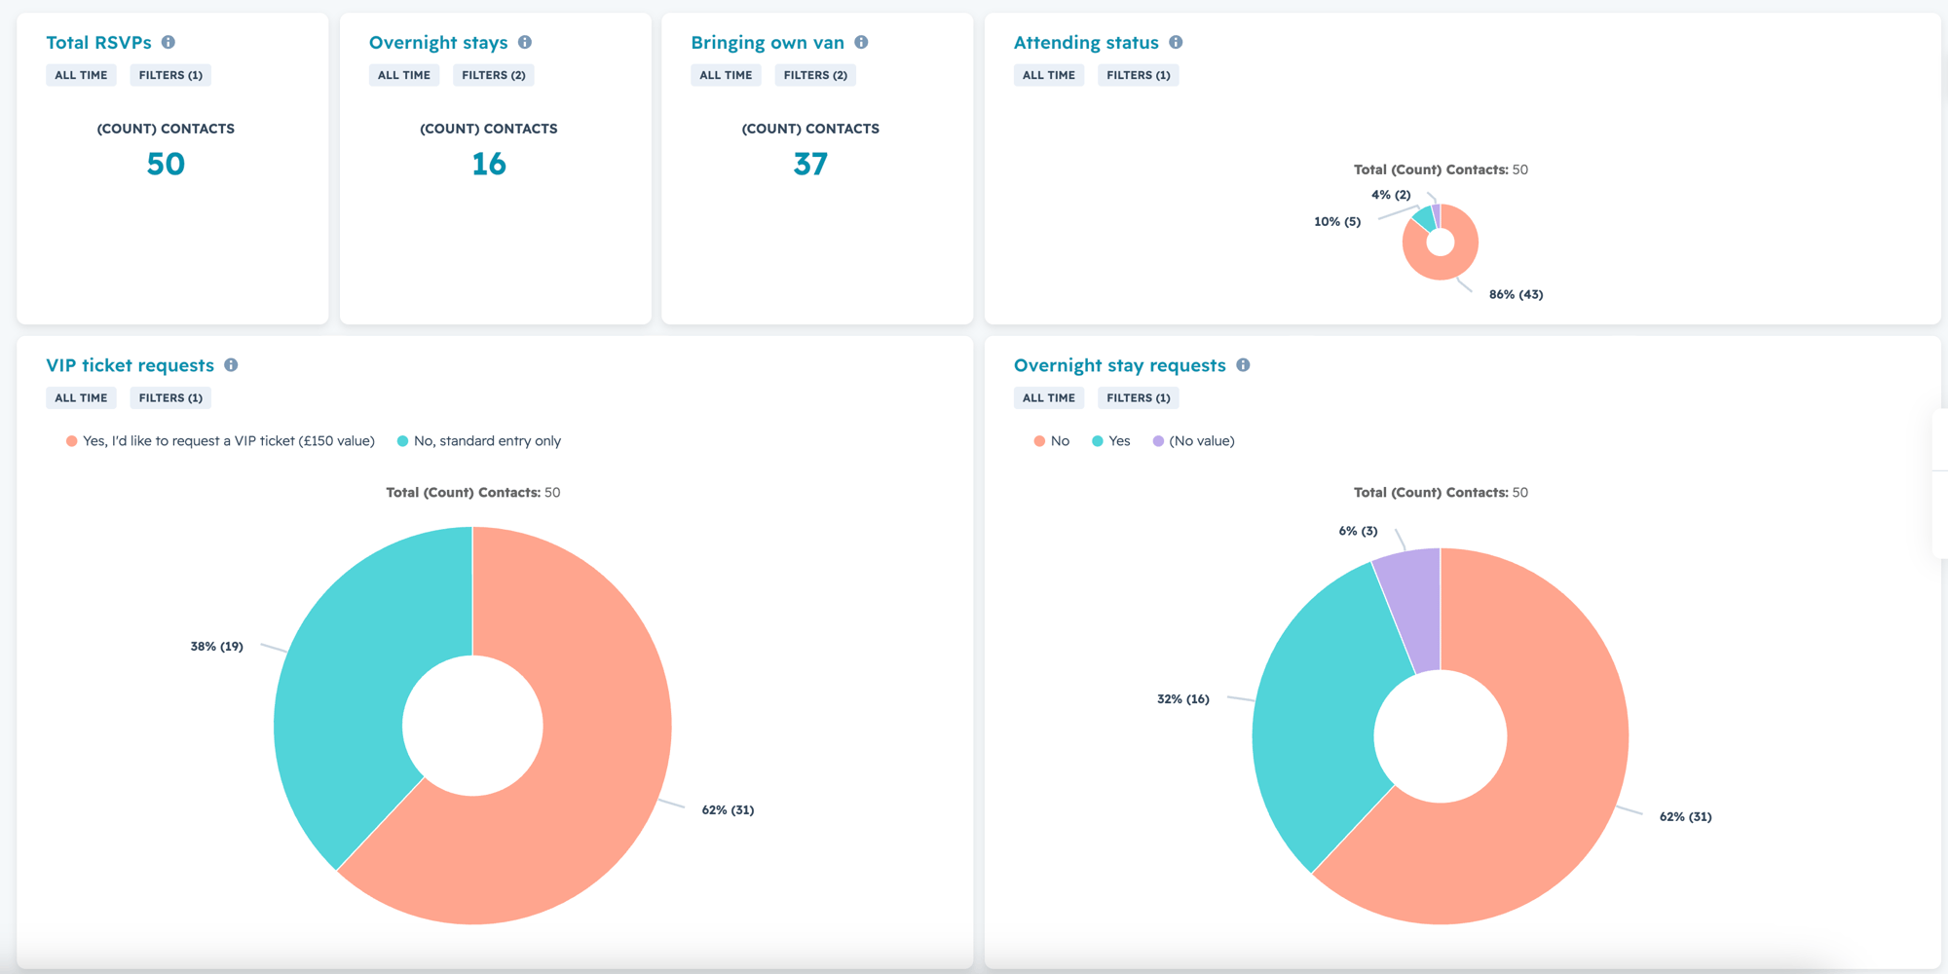Image resolution: width=1948 pixels, height=974 pixels.
Task: Open FILTERS (2) on Bringing own van card
Action: [815, 75]
